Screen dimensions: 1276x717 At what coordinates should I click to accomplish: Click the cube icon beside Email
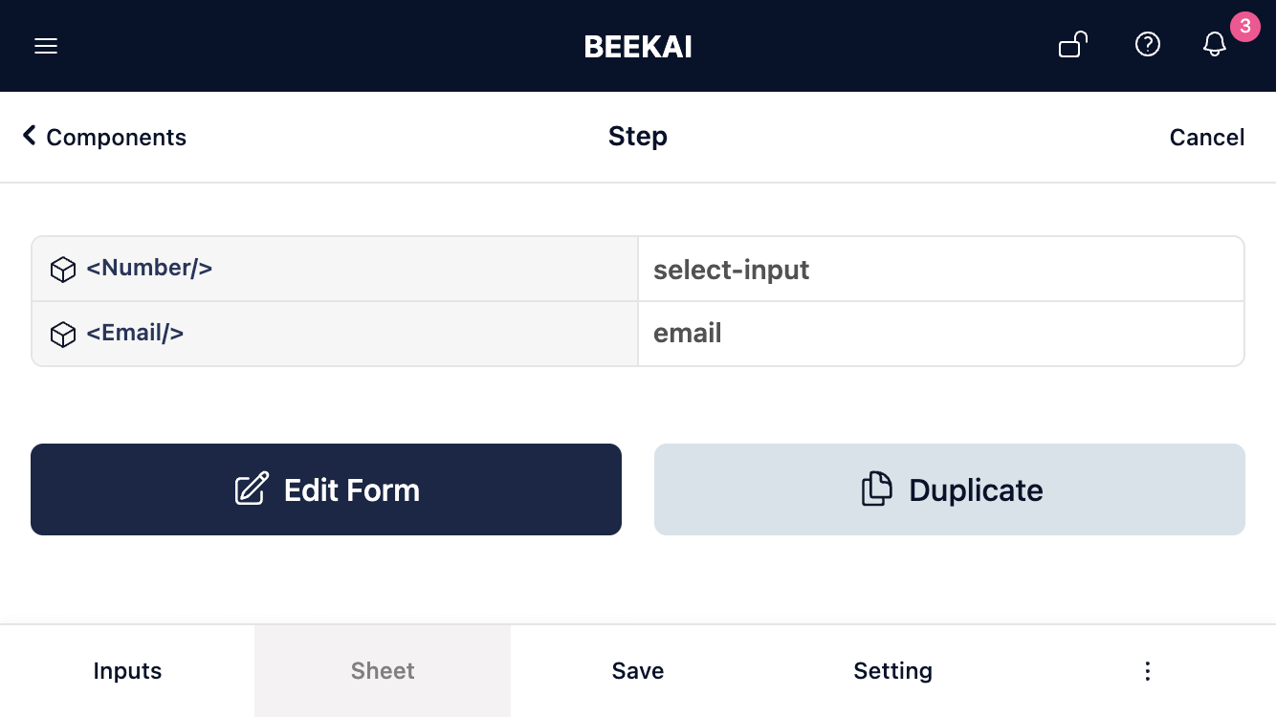(x=63, y=335)
